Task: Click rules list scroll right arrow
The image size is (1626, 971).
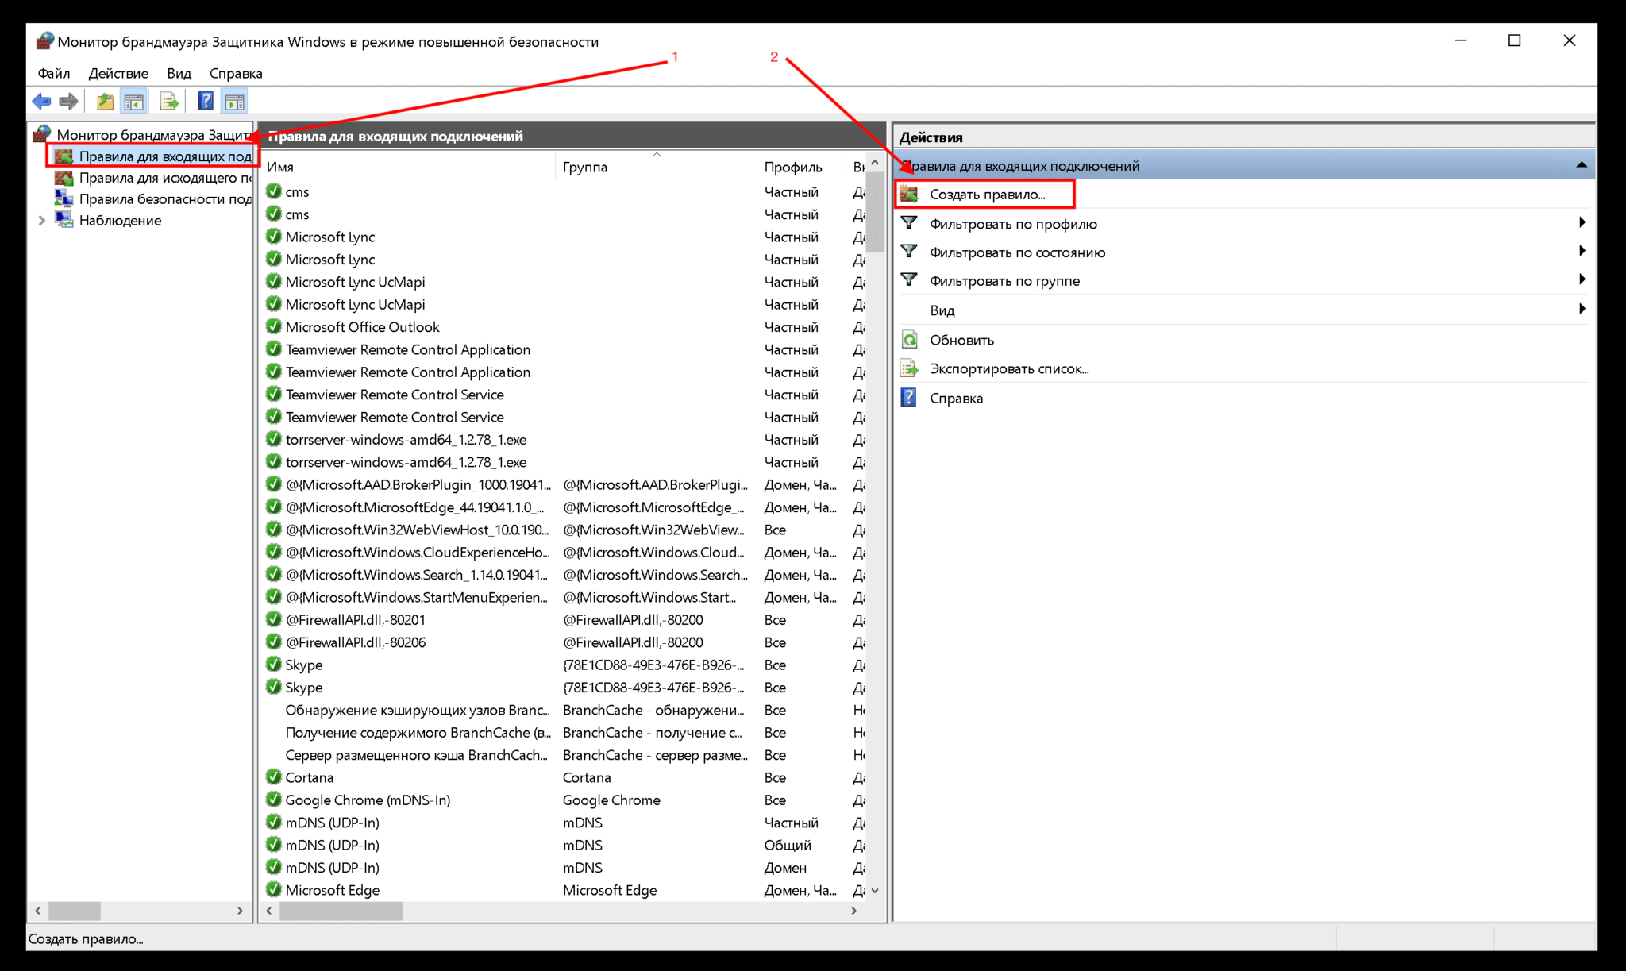Action: click(x=854, y=911)
